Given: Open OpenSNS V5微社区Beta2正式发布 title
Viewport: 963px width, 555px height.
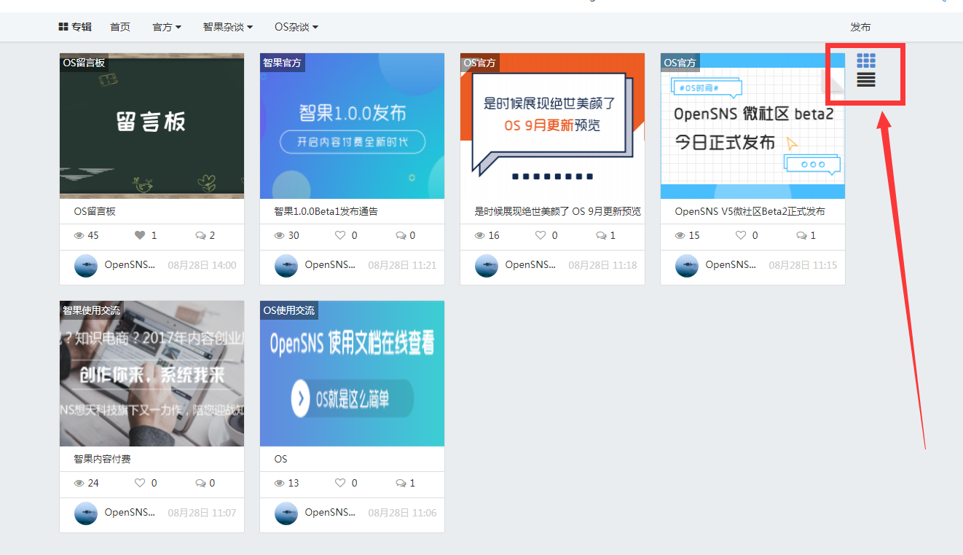Looking at the screenshot, I should pos(750,211).
